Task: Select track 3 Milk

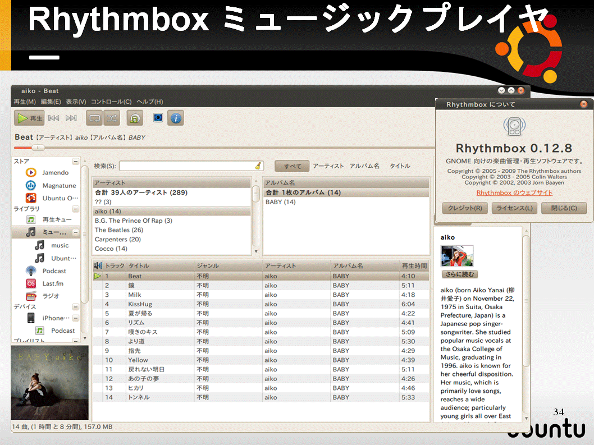Action: click(x=261, y=295)
